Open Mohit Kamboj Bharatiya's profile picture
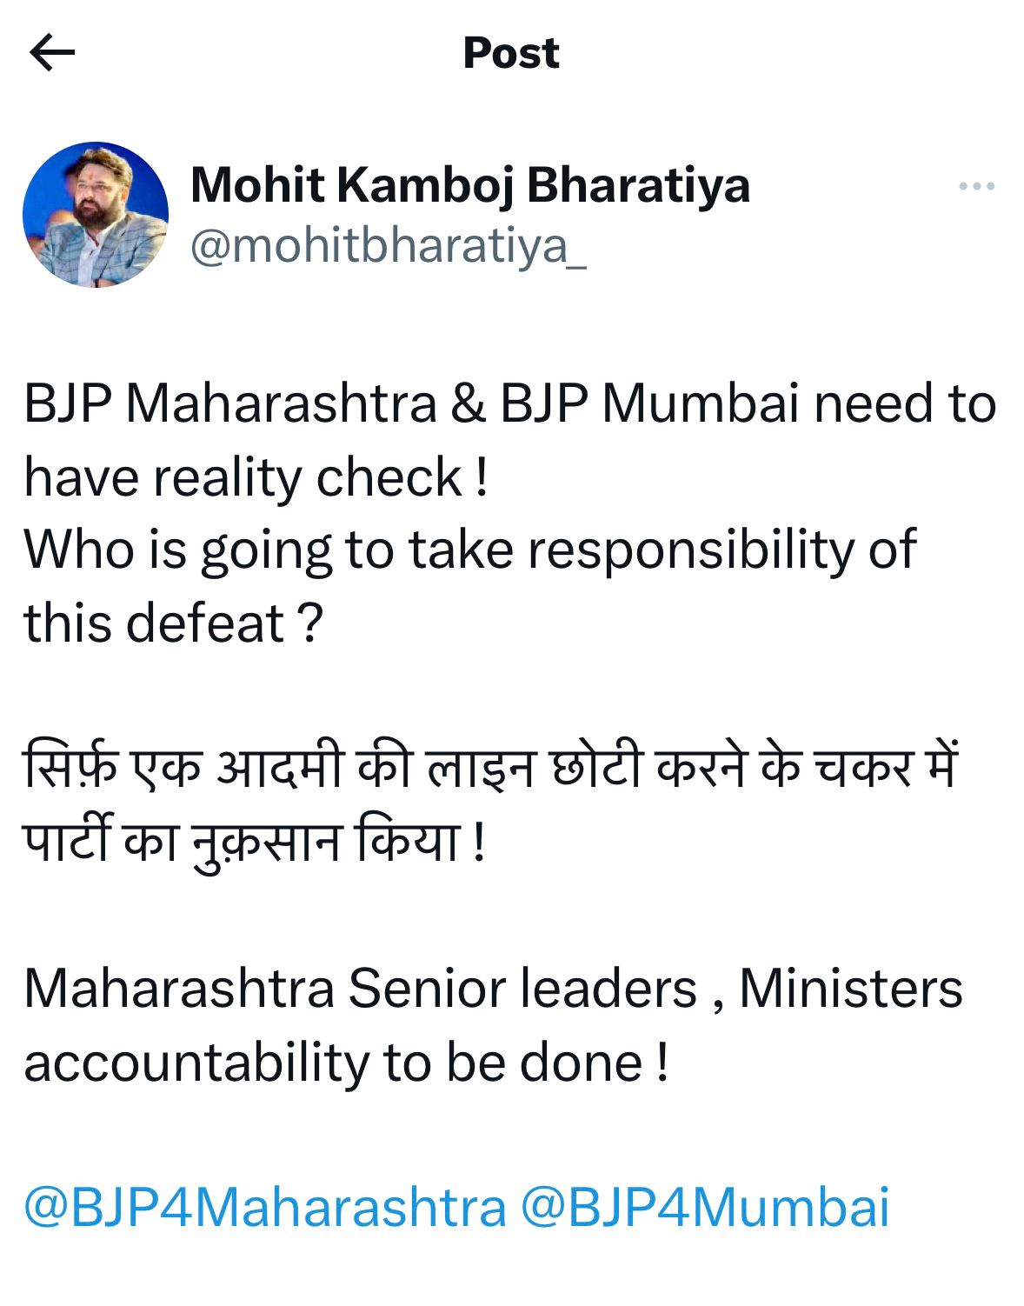The image size is (1024, 1306). (96, 215)
